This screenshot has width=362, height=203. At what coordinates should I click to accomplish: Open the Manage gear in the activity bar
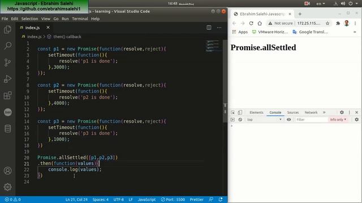7,187
